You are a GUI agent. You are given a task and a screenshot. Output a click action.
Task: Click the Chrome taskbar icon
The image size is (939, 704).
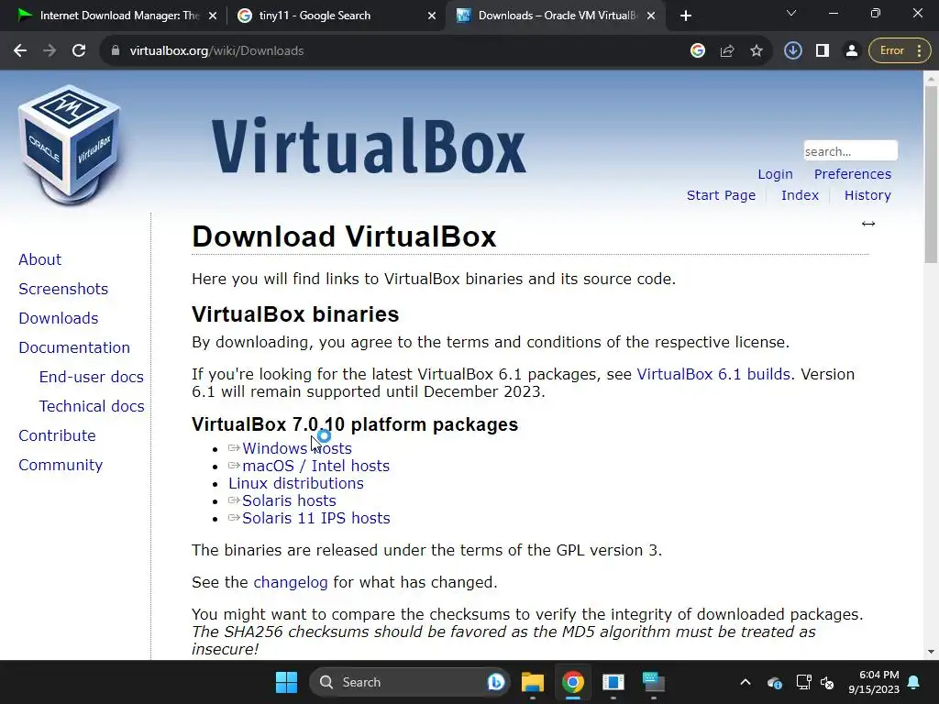tap(573, 682)
